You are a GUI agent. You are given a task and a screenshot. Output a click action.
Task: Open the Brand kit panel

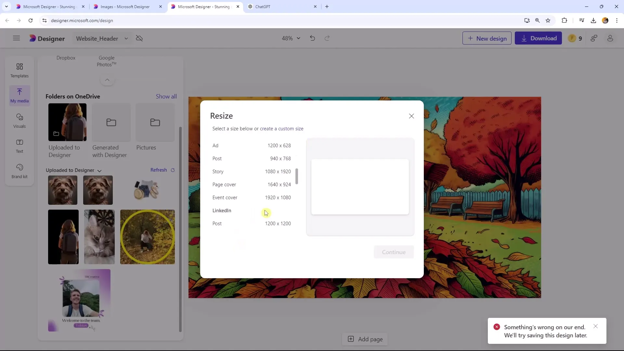(19, 171)
